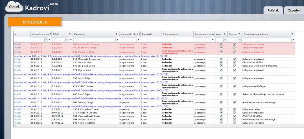Open Prikaži link for Mijović Mila
The height and width of the screenshot is (139, 304).
point(17,70)
